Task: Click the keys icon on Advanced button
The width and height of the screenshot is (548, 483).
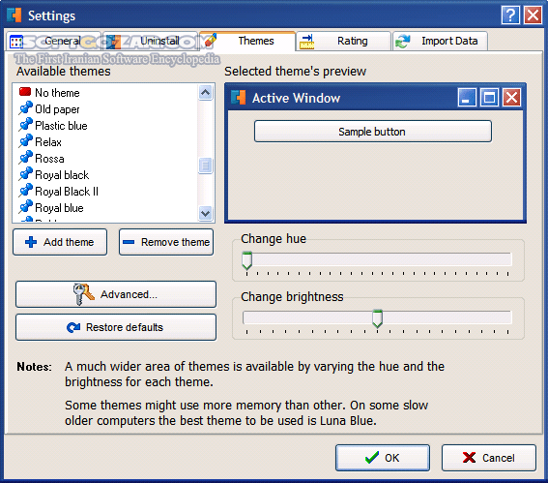Action: coord(83,294)
